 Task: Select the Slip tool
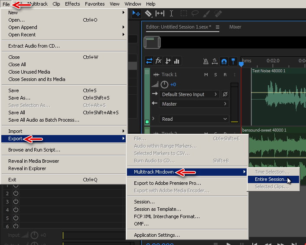pyautogui.click(x=160, y=13)
